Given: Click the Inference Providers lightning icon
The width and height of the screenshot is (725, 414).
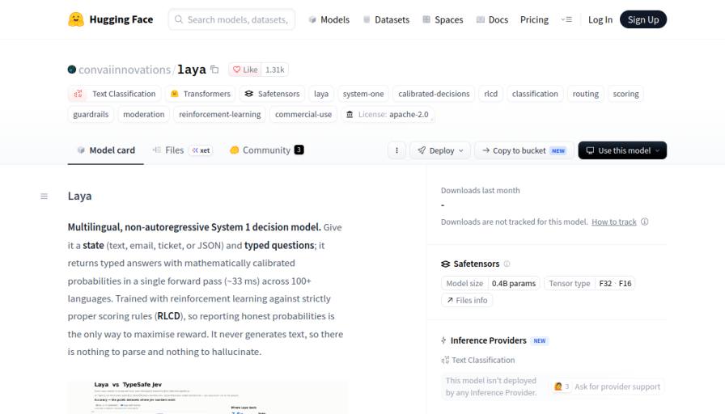Looking at the screenshot, I should (444, 340).
